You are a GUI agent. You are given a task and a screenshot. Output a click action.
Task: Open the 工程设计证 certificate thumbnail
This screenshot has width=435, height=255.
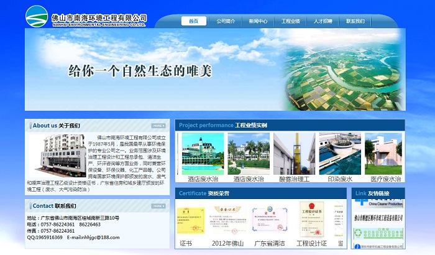[311, 220]
